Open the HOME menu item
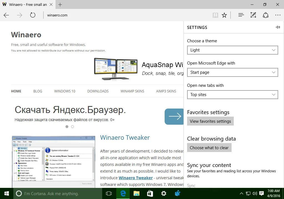The image size is (284, 199). (x=16, y=91)
